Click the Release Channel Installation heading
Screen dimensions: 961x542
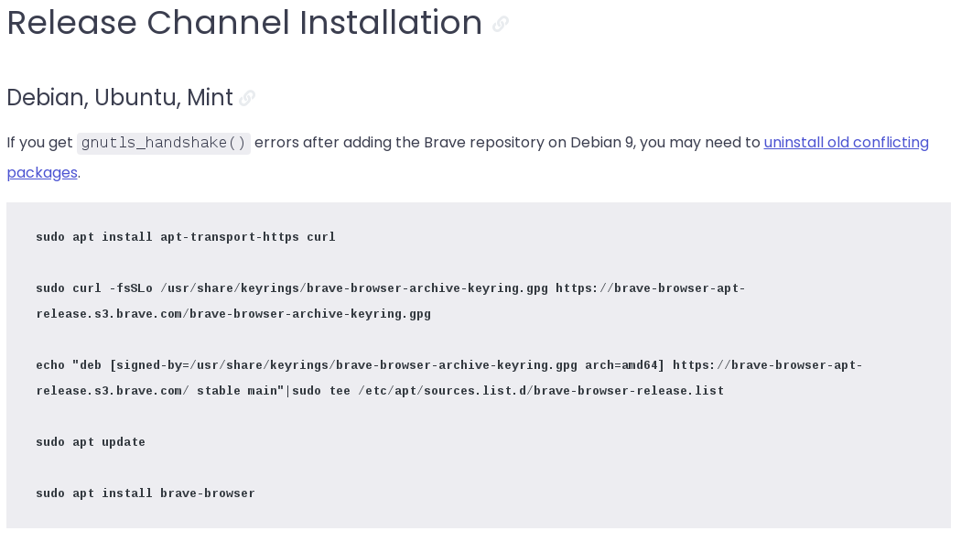[244, 23]
